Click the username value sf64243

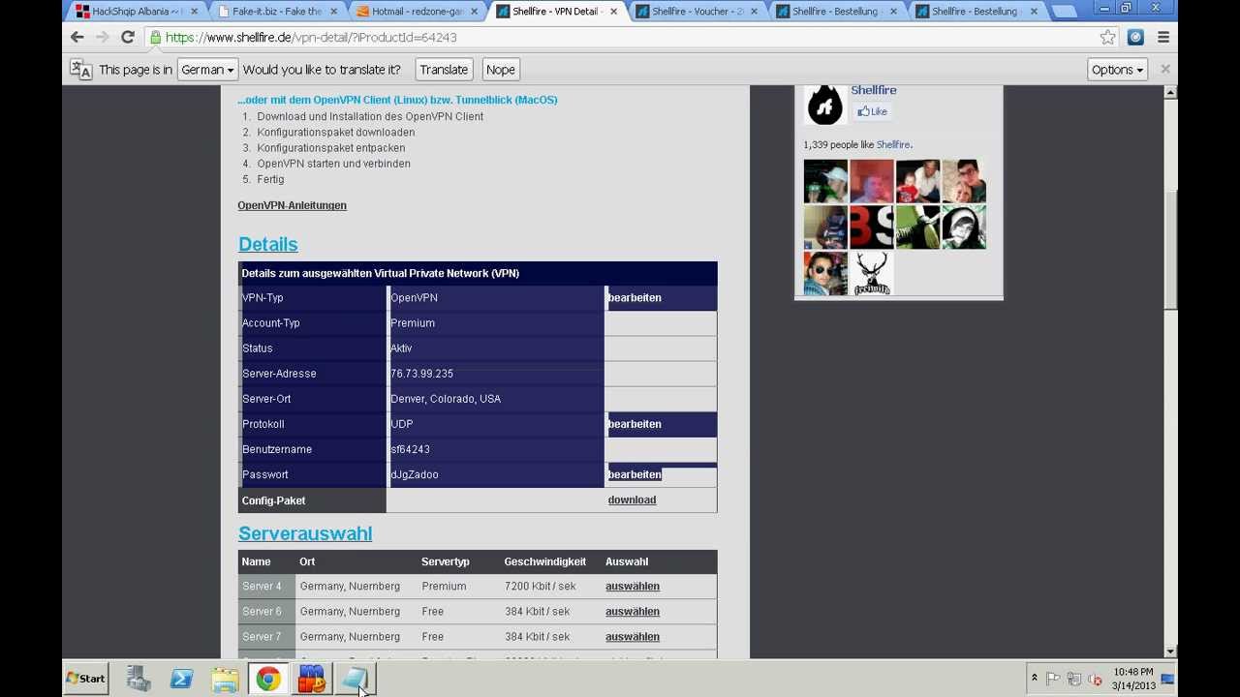(410, 449)
